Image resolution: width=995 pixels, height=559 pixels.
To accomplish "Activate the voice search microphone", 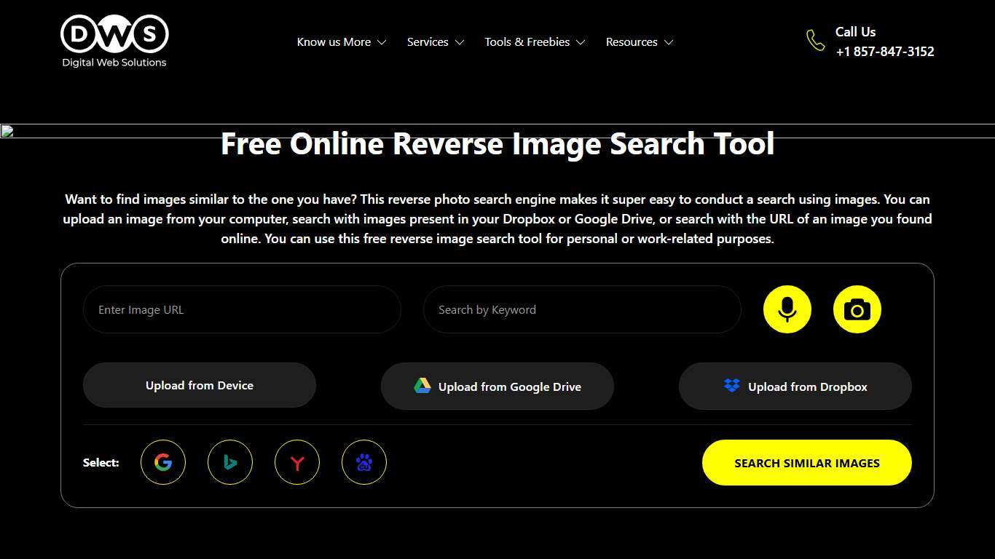I will [787, 309].
